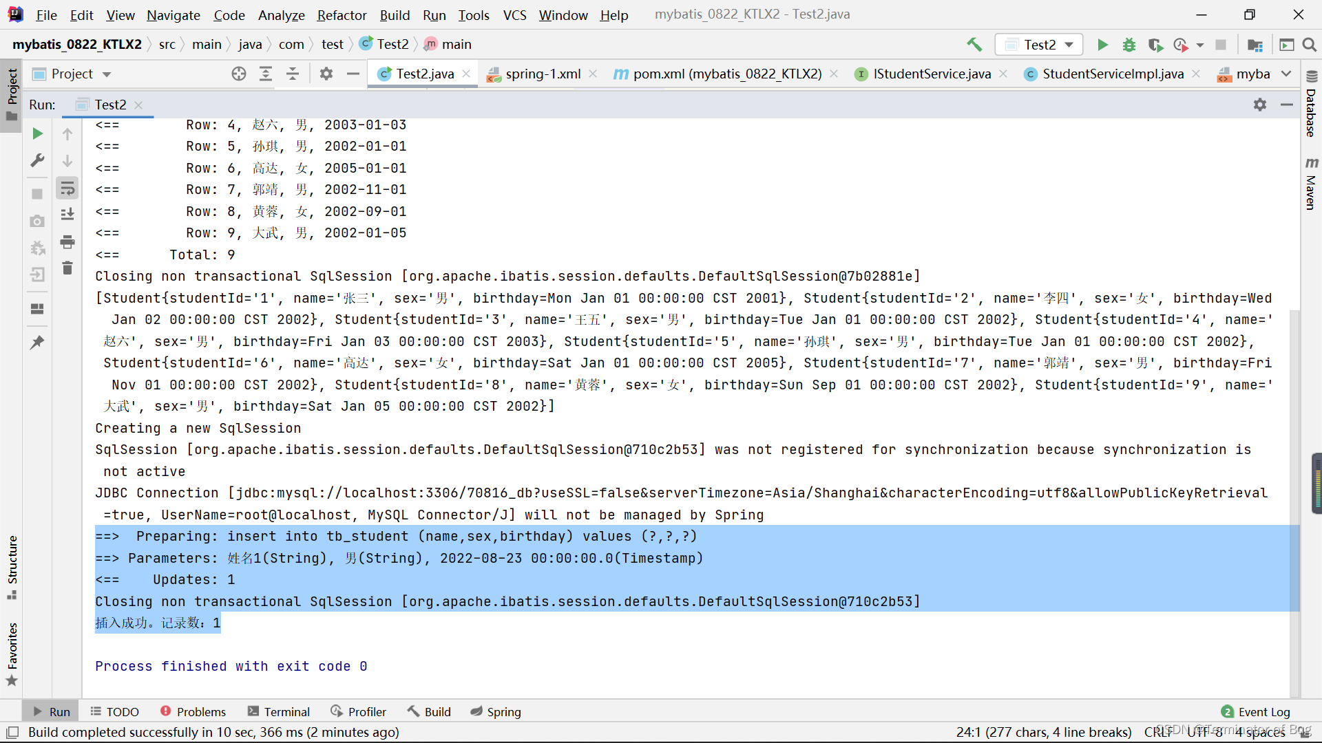The image size is (1322, 743).
Task: Toggle the Database side panel
Action: click(1311, 105)
